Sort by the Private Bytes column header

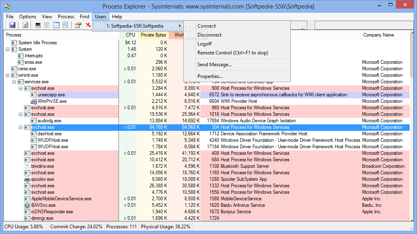click(153, 35)
